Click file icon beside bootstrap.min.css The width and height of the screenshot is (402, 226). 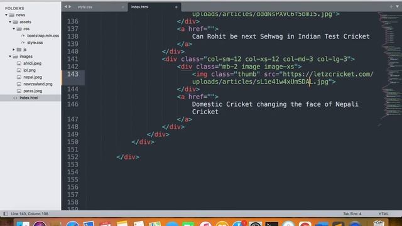[x=23, y=36]
